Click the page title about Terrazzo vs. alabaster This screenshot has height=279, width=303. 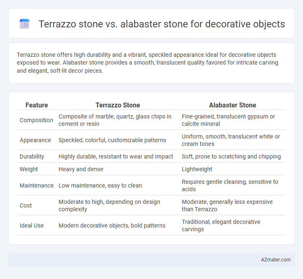[162, 24]
